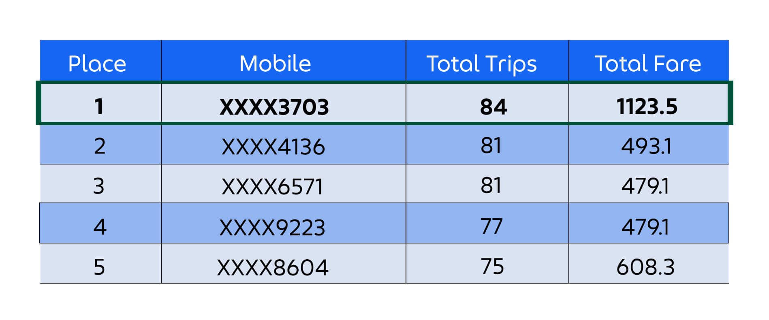The width and height of the screenshot is (769, 320).
Task: Click the 84 total trips cell
Action: (x=487, y=103)
